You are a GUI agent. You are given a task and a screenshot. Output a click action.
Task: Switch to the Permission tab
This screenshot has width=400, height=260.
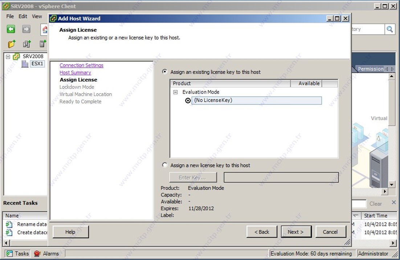click(371, 69)
